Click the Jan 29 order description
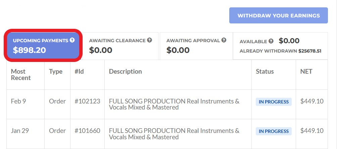This screenshot has height=149, width=337. [174, 134]
